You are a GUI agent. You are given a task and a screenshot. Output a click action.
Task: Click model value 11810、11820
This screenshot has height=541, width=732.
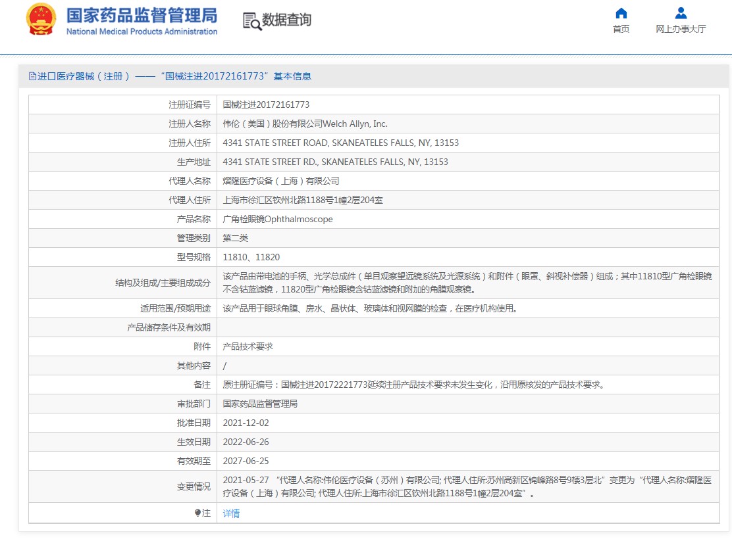pyautogui.click(x=251, y=257)
